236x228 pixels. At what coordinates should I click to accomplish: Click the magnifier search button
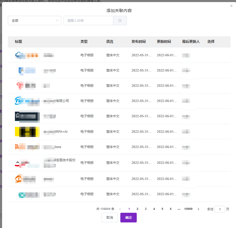click(x=120, y=21)
